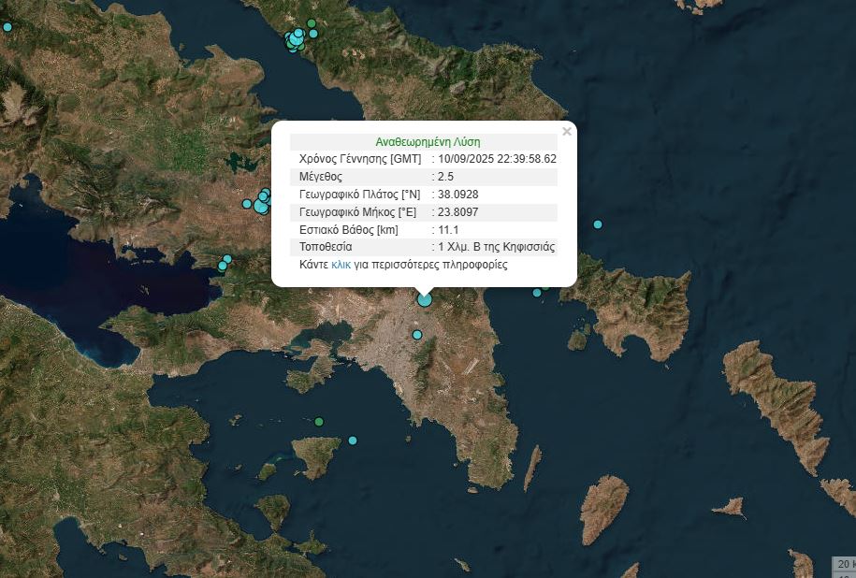This screenshot has width=856, height=578.
Task: Select the cyan marker by the popup's bottom-right corner
Action: pos(537,293)
